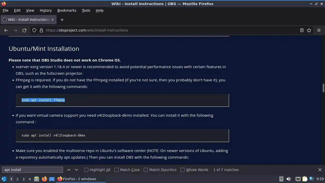Close the Wiki - Install Instructions tab
Viewport: 325px width, 183px height.
(x=53, y=20)
